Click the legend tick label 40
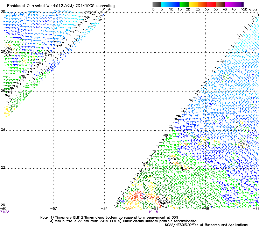Screen dimensions: 259x227 (225, 9)
